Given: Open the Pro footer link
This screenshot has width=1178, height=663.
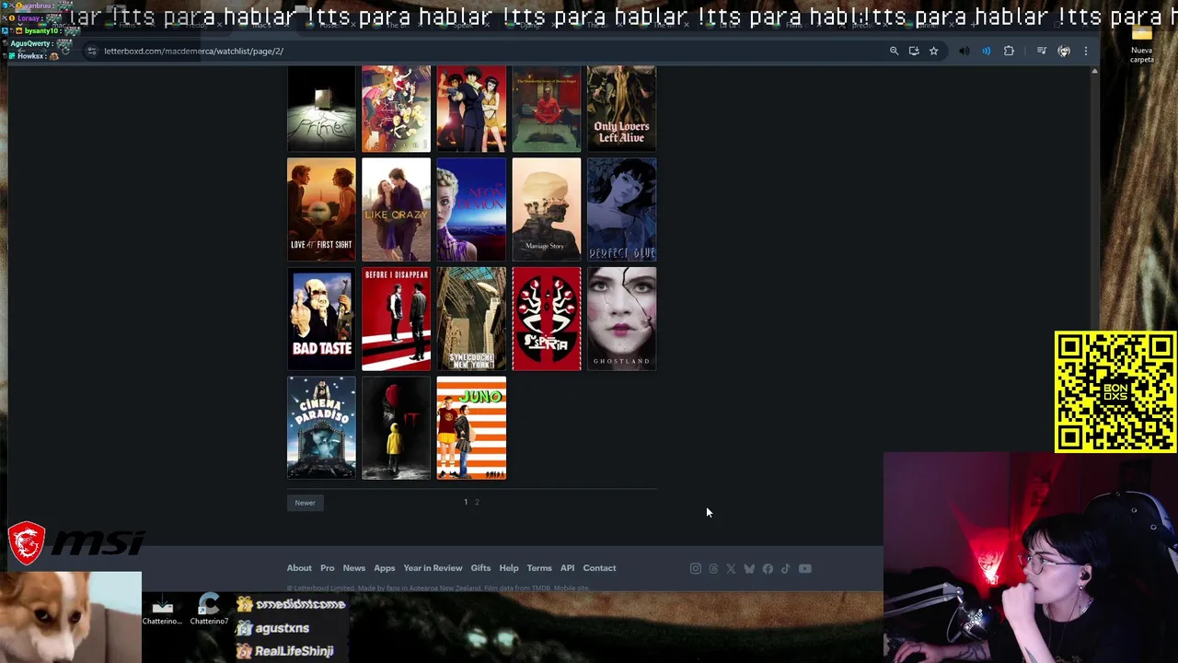Looking at the screenshot, I should point(328,568).
